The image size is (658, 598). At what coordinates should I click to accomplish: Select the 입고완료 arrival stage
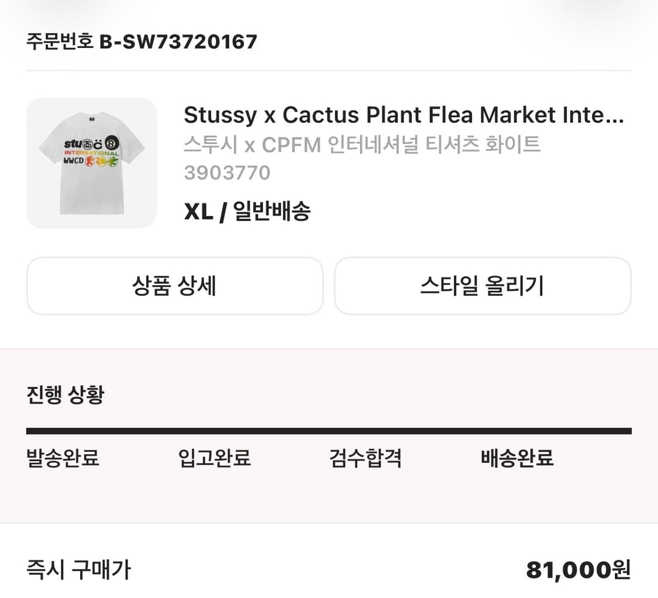213,459
